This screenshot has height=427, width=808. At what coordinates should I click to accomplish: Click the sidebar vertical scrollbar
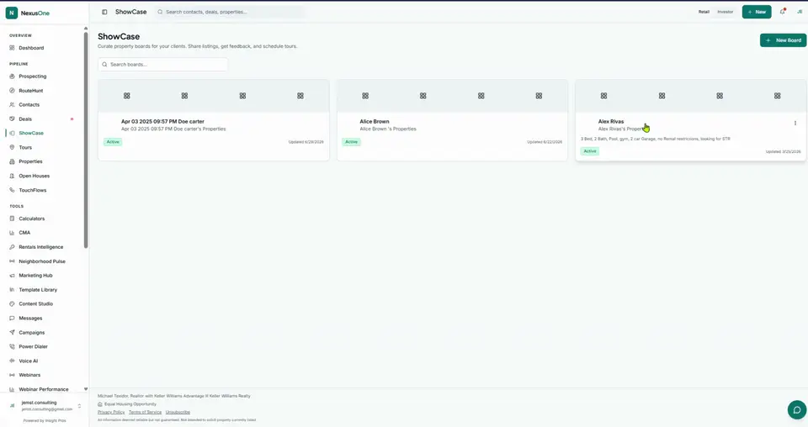pyautogui.click(x=86, y=140)
